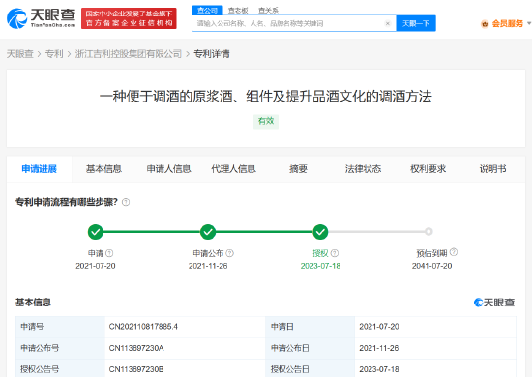
Task: Switch to the 查关系 search tab
Action: pyautogui.click(x=268, y=11)
